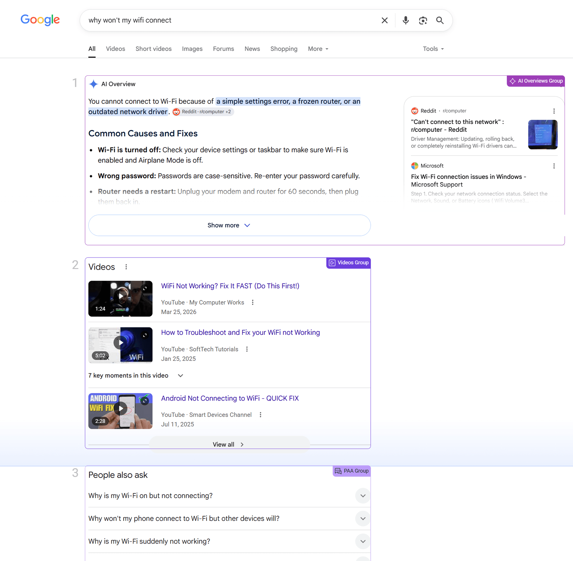Open Fix Wi-Fi connection issues Microsoft link
This screenshot has height=561, width=573.
point(468,181)
